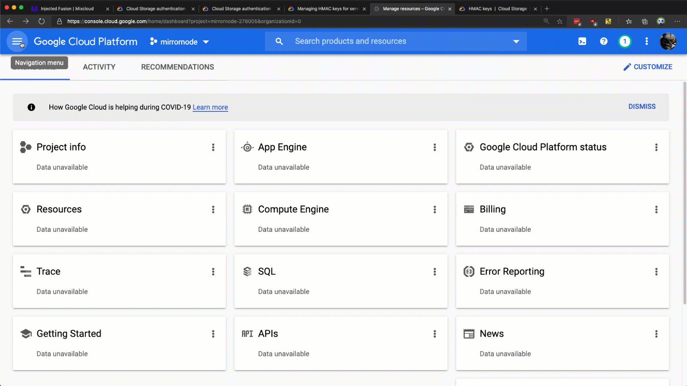Activate Cloud Shell terminal icon
Screen dimensions: 687x386
point(582,42)
